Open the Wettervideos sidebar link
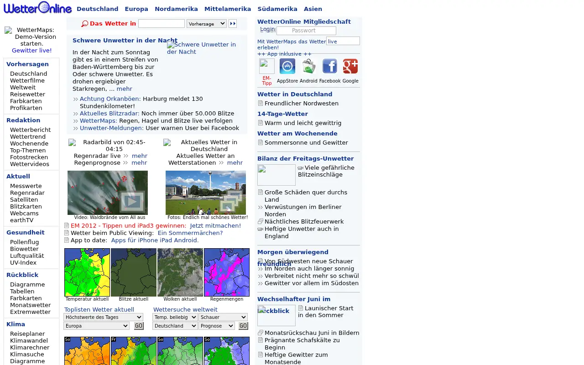Screen dimensions: 584x365 [x=30, y=164]
